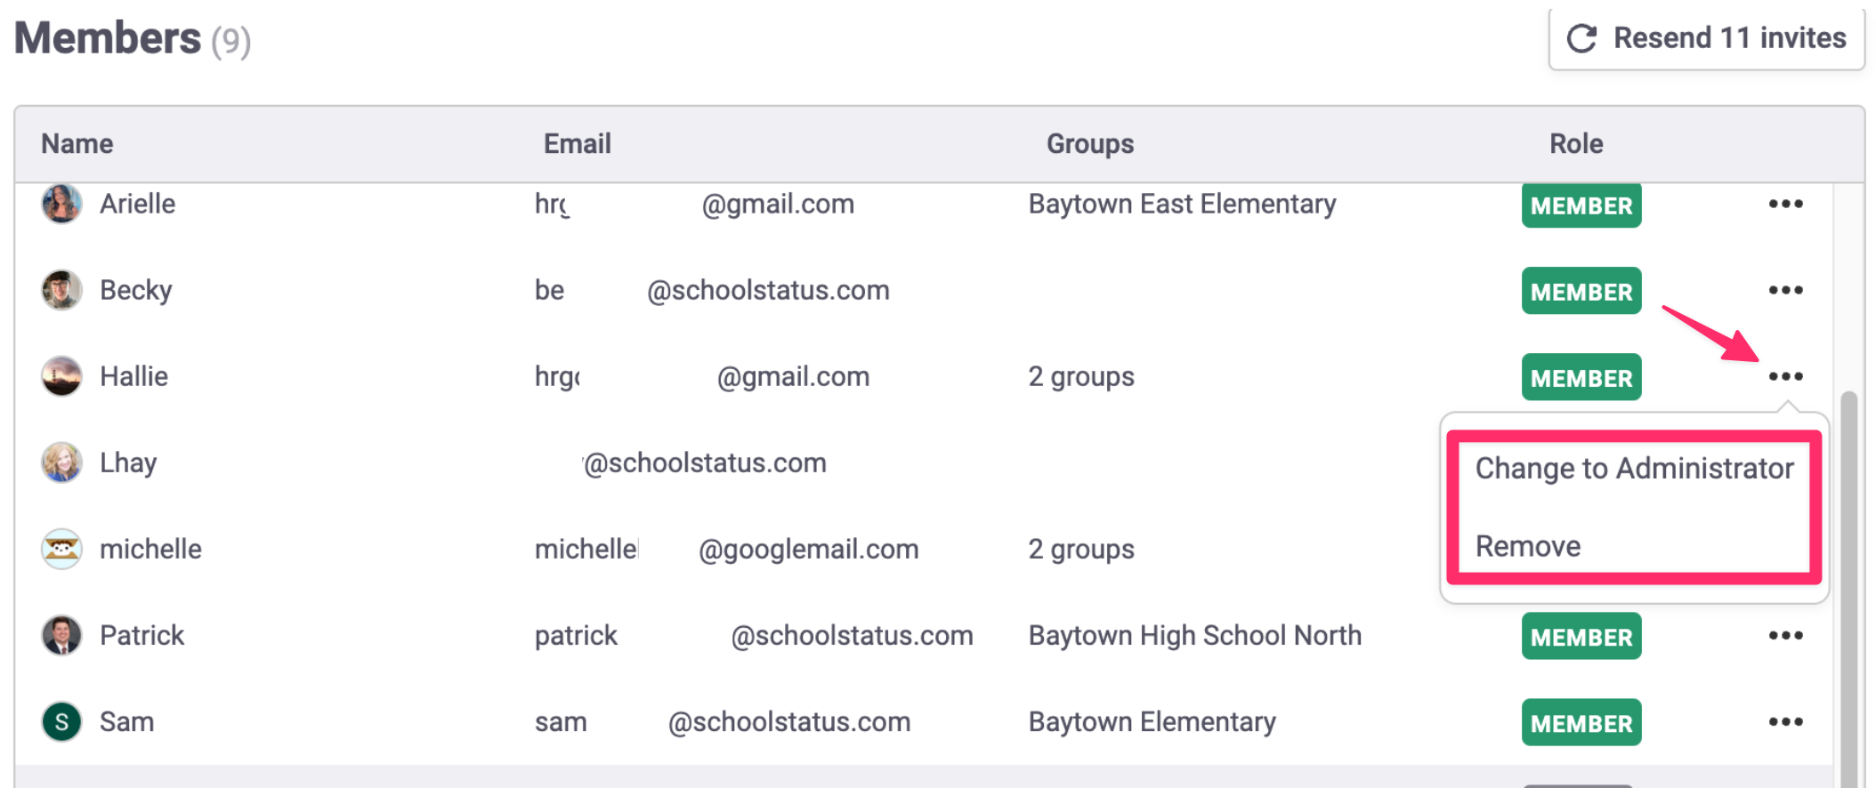Click the refresh icon beside Resend invites
Image resolution: width=1876 pixels, height=804 pixels.
coord(1581,38)
